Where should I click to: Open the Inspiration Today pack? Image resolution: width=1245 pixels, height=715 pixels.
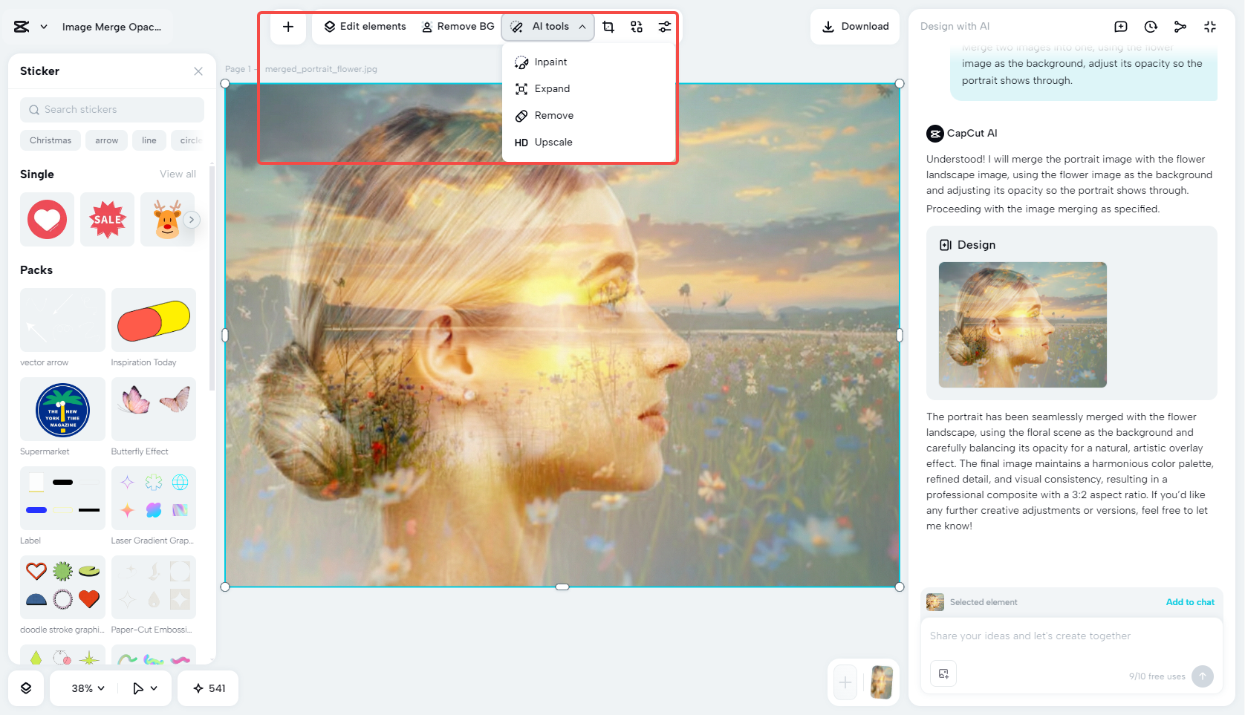click(x=154, y=320)
